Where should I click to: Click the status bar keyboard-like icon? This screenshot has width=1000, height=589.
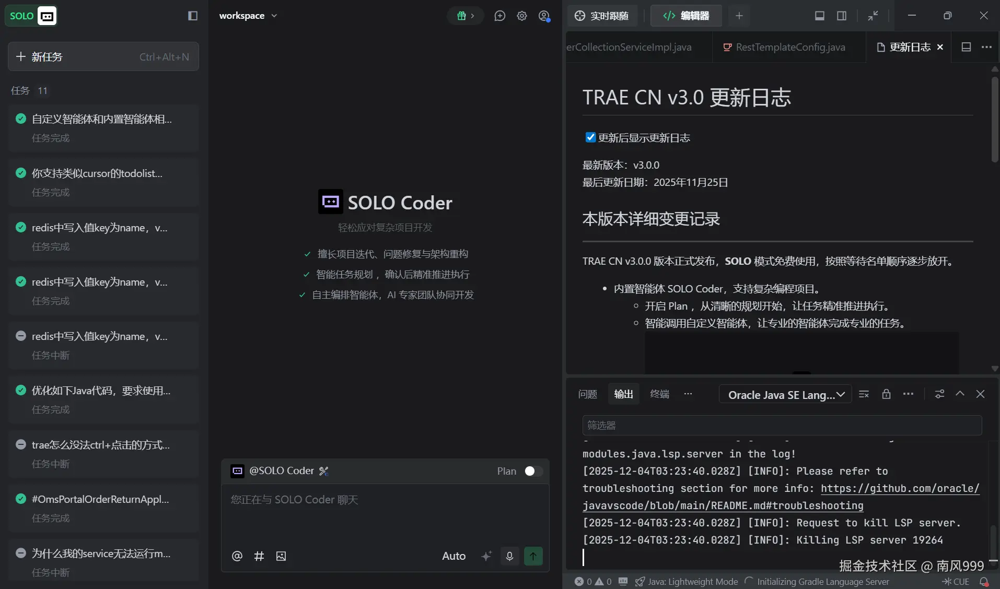(x=623, y=582)
